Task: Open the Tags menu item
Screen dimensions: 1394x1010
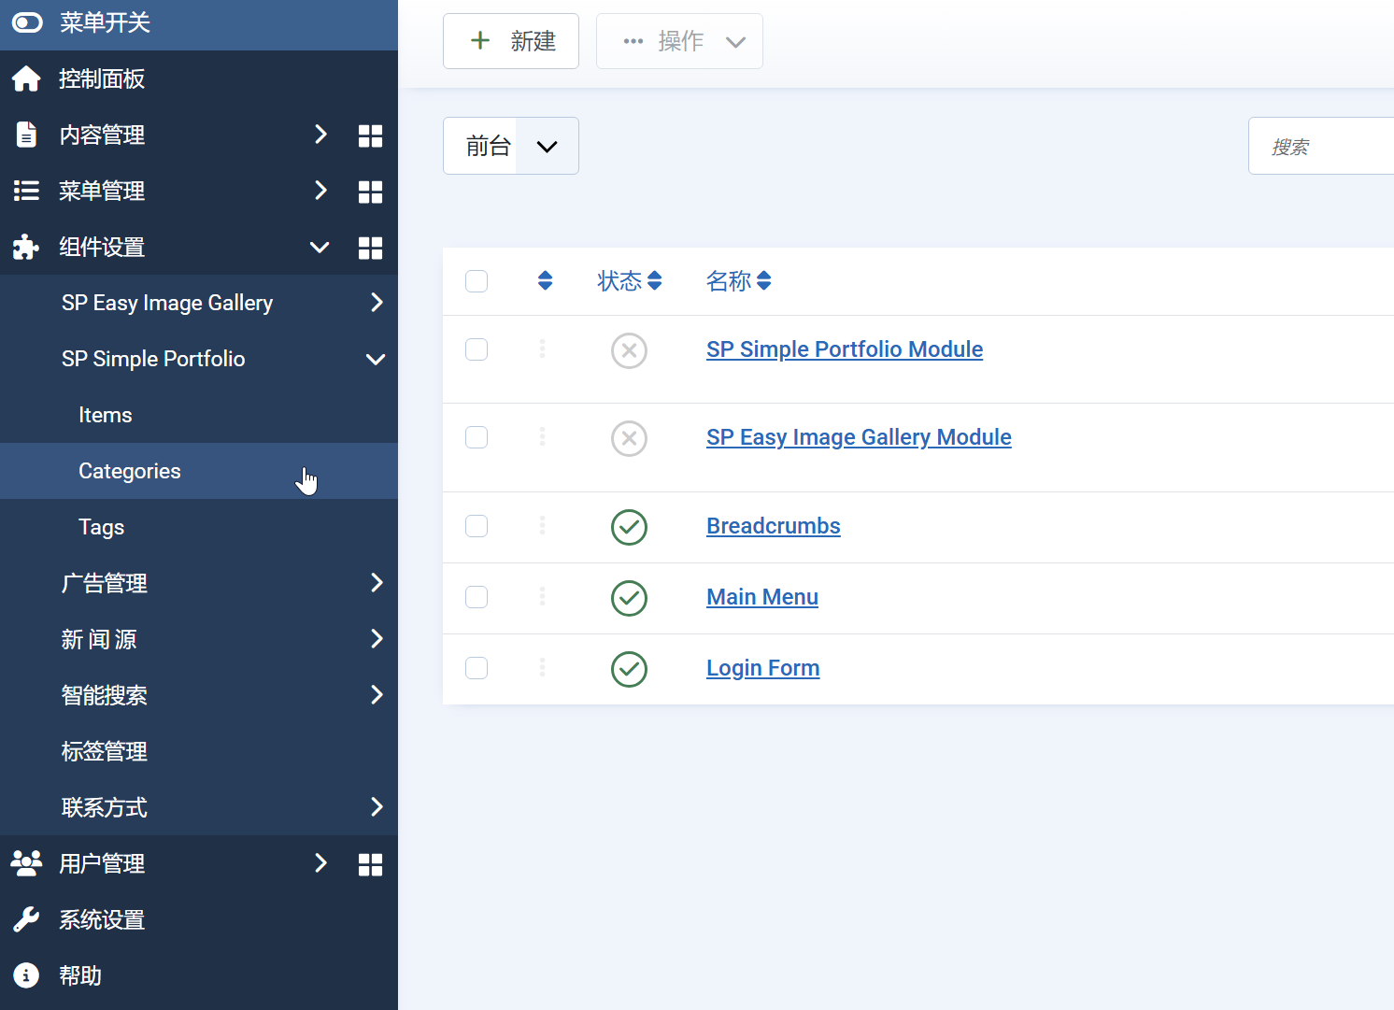Action: pyautogui.click(x=102, y=527)
